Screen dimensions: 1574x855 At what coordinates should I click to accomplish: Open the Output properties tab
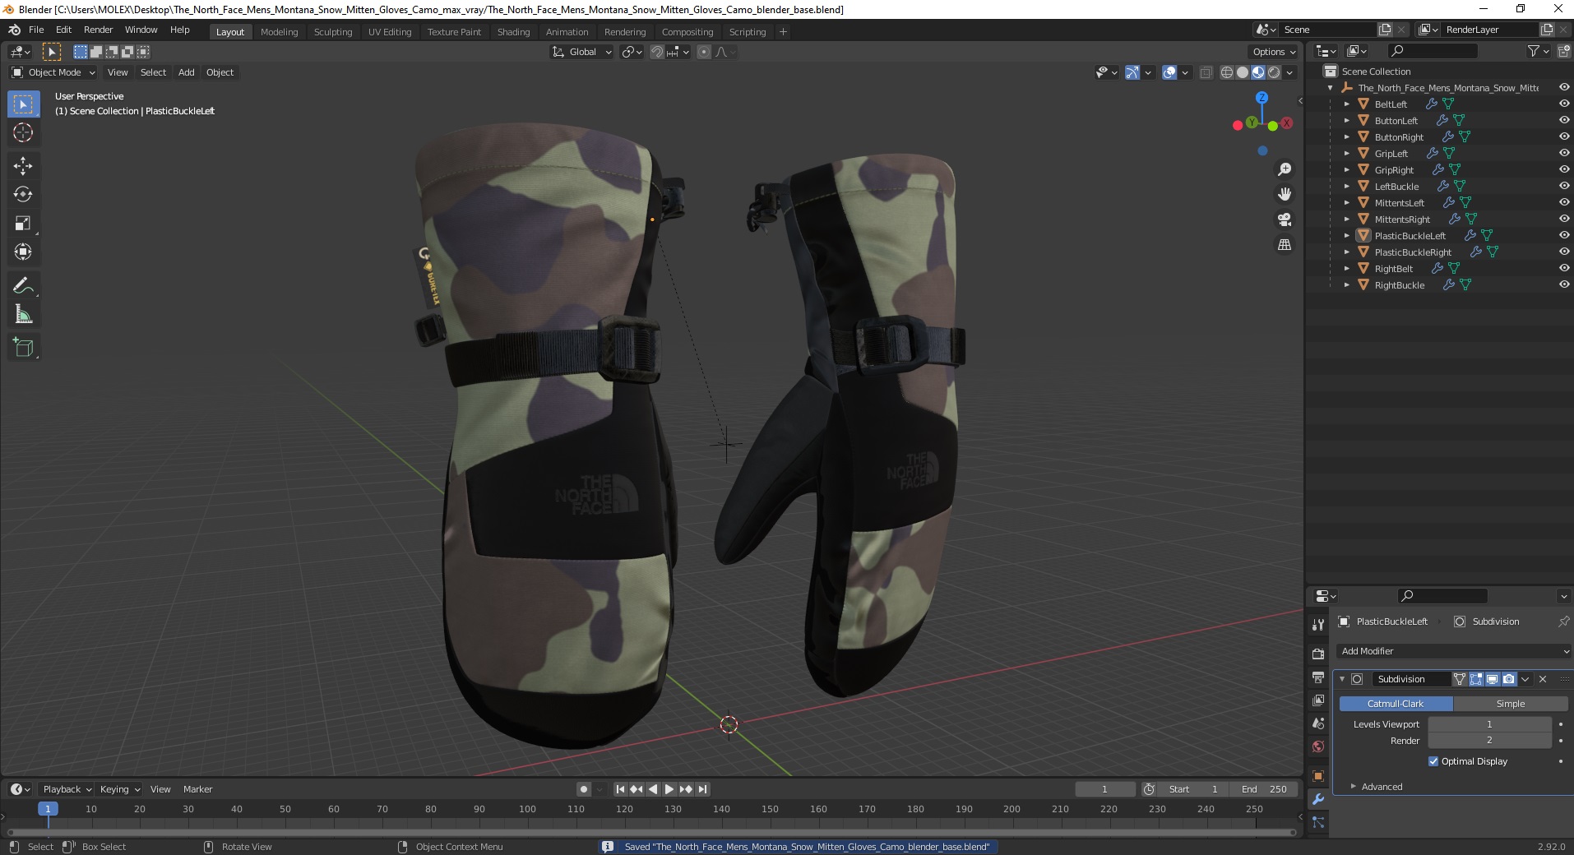point(1318,677)
